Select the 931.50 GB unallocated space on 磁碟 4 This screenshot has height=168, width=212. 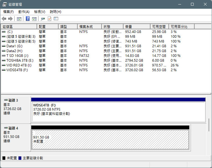110,140
